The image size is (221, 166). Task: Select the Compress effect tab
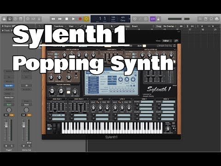coord(93,93)
